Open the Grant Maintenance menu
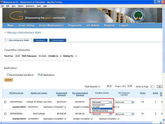The height and width of the screenshot is (124, 165). tap(51, 25)
